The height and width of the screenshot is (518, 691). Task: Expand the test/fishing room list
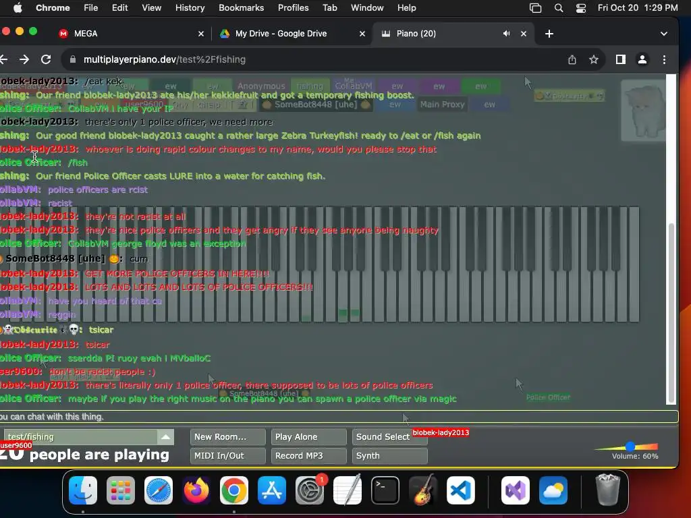tap(166, 437)
